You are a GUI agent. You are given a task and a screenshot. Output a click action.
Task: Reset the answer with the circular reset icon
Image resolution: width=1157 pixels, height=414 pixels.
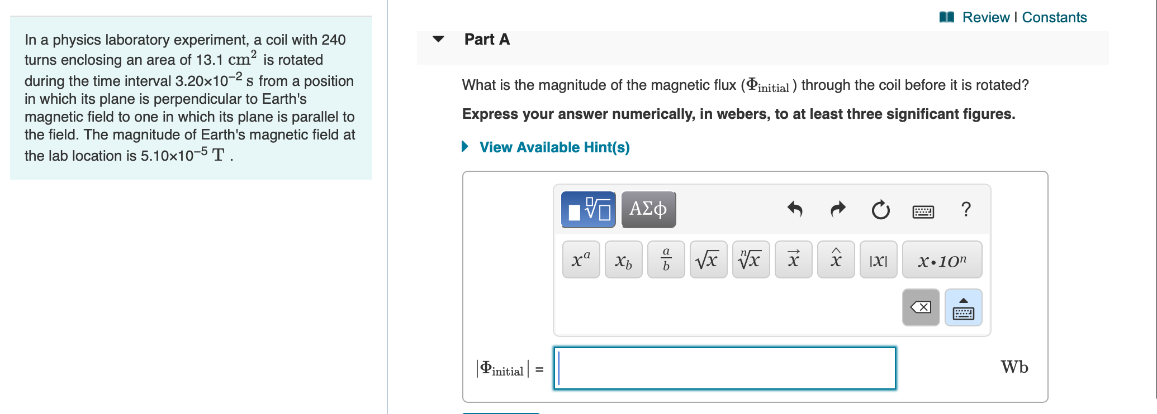pyautogui.click(x=879, y=210)
